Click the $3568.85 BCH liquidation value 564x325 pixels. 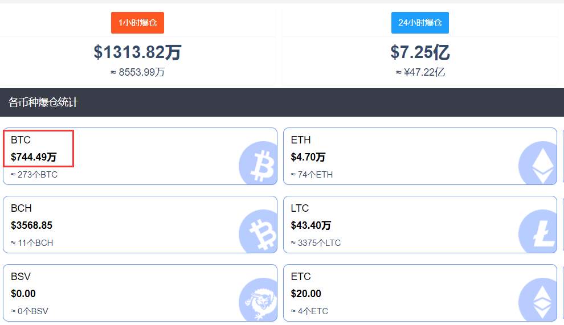pos(32,225)
